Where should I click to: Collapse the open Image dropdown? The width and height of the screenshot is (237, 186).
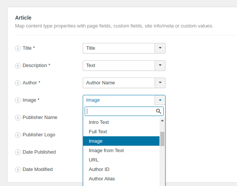click(x=160, y=100)
